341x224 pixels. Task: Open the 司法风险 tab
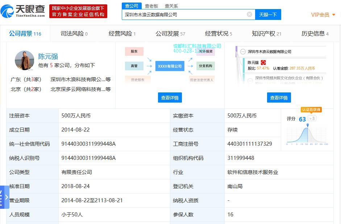click(x=74, y=33)
